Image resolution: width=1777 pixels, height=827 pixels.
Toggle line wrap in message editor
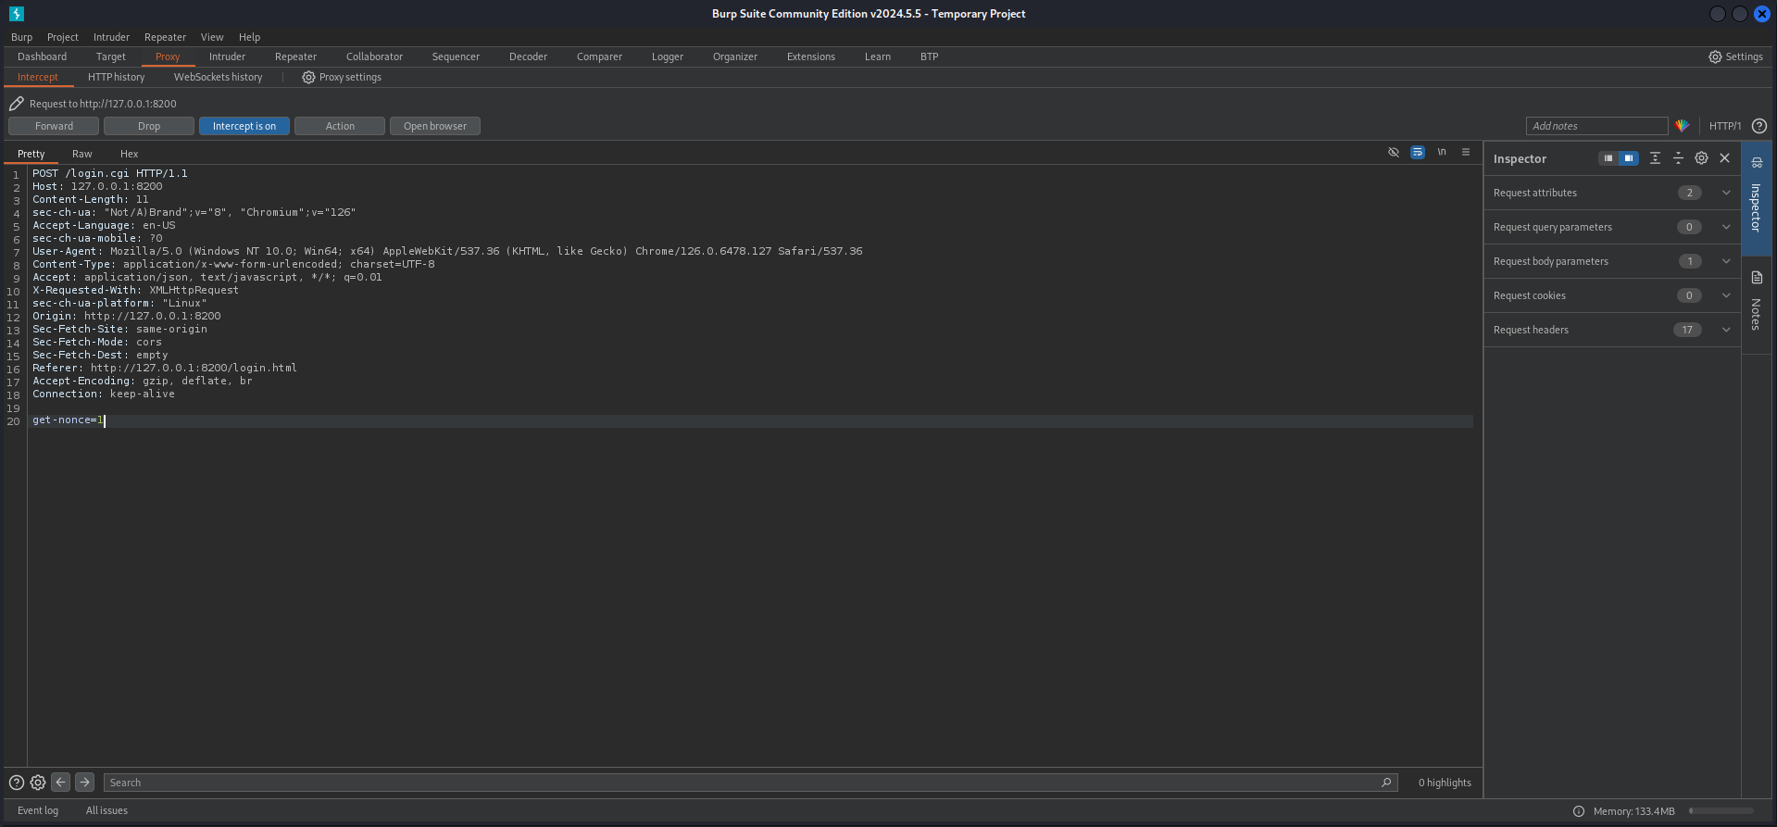(x=1417, y=153)
